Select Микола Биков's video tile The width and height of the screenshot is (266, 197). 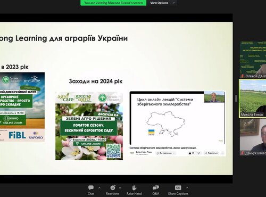[x=253, y=98]
